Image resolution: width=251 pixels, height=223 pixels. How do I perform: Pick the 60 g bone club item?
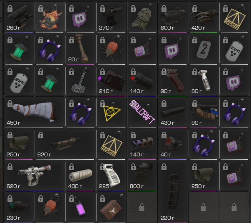[80, 49]
